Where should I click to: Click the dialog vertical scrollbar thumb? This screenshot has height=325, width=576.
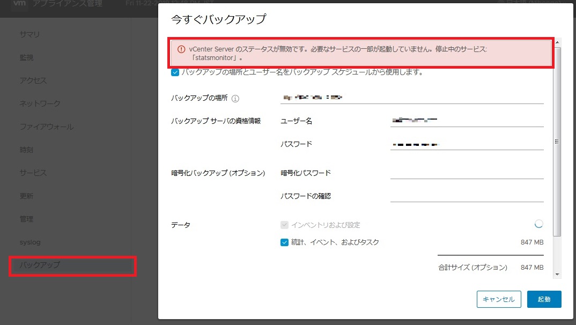[557, 142]
